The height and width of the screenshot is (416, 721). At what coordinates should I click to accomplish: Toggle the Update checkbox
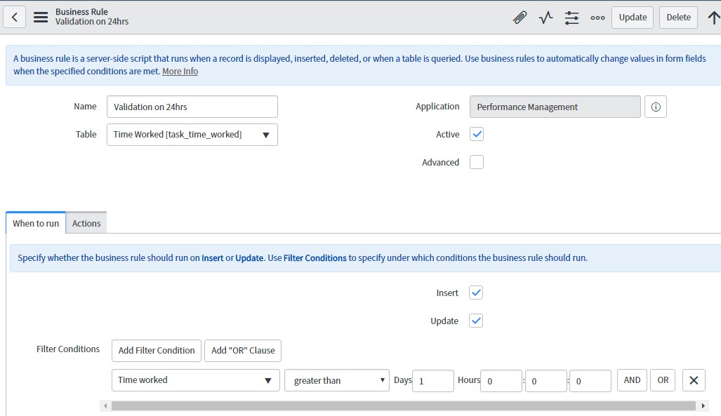476,321
